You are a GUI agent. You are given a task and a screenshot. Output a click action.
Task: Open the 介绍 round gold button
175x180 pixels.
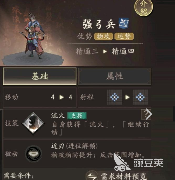click(144, 7)
